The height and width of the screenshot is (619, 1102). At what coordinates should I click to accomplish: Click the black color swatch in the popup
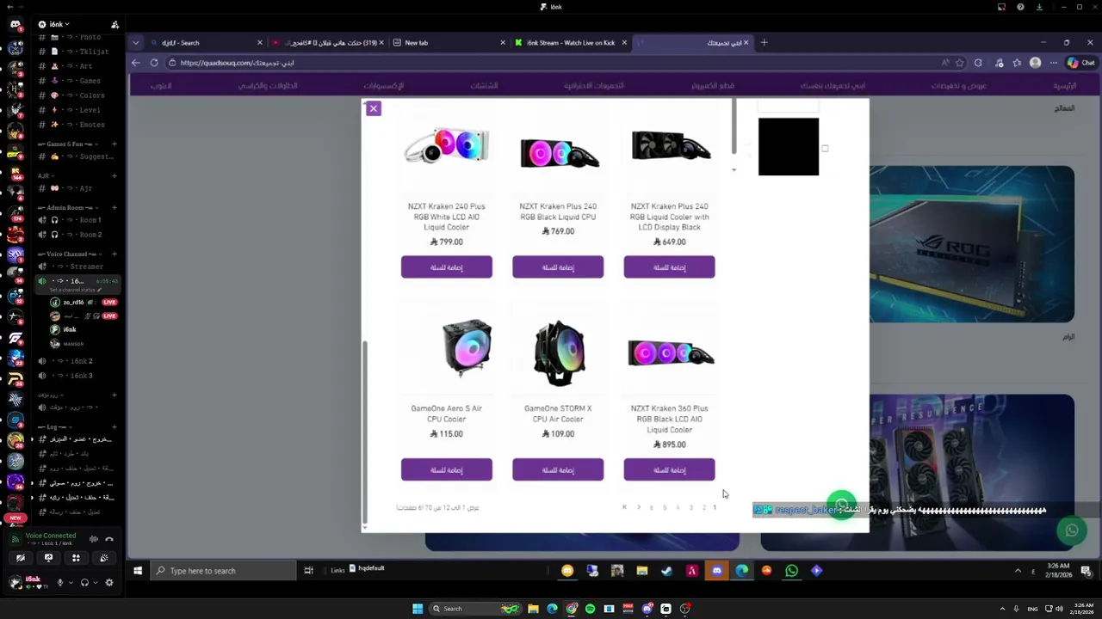click(x=789, y=147)
